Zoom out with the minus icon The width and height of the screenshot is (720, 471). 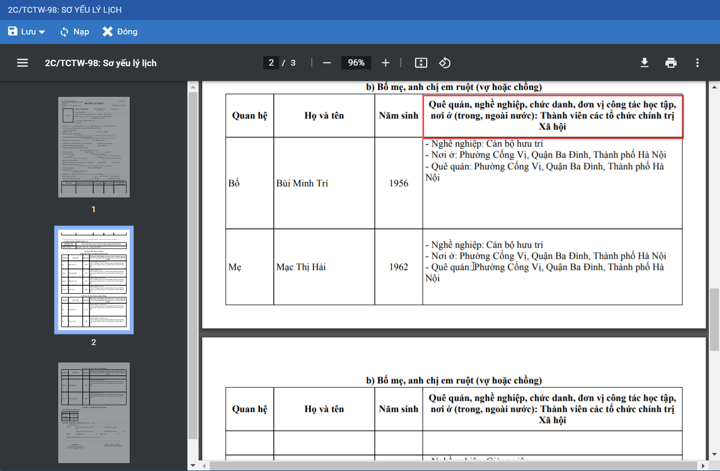[x=327, y=63]
